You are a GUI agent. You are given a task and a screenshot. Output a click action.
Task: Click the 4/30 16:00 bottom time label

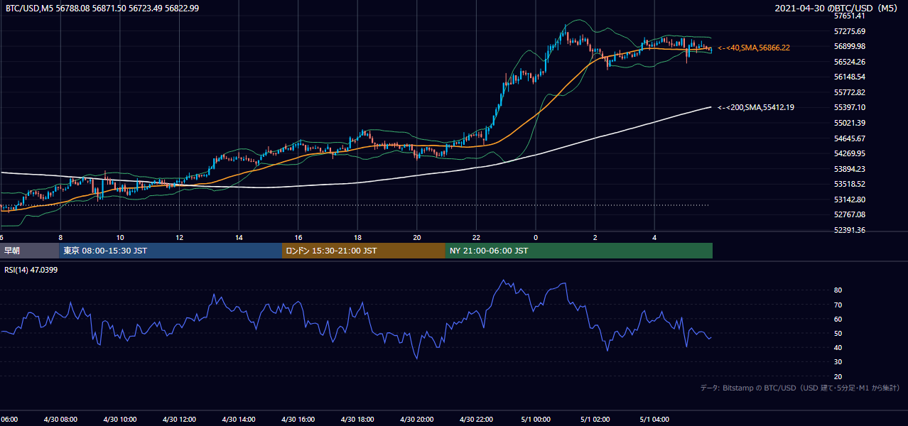[298, 419]
